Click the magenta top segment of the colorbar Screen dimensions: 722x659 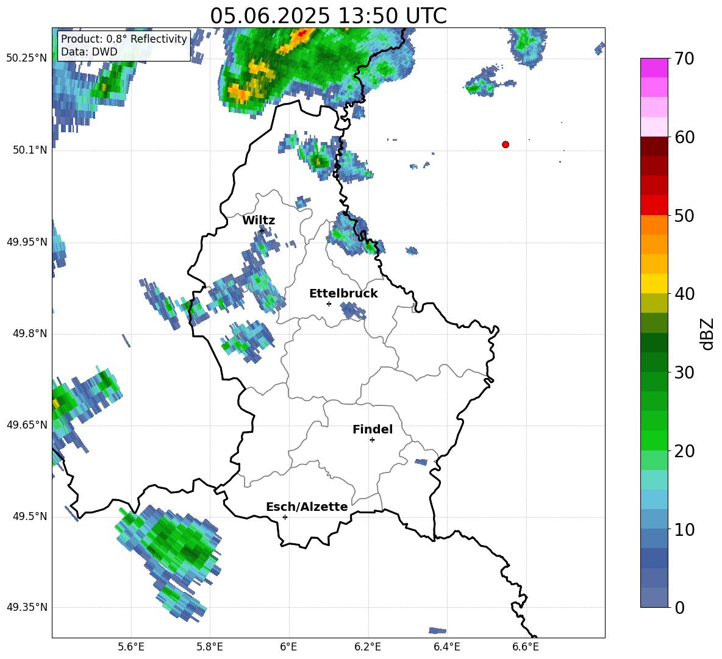pos(654,68)
